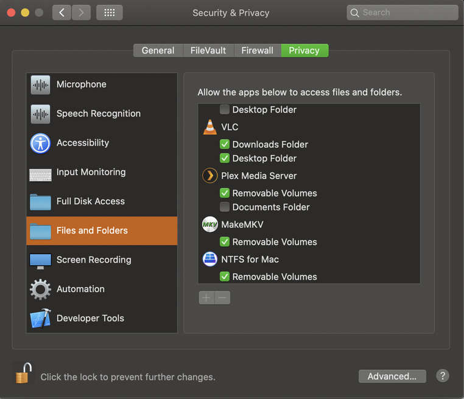
Task: Click the Documents Folder label under Plex
Action: point(271,207)
